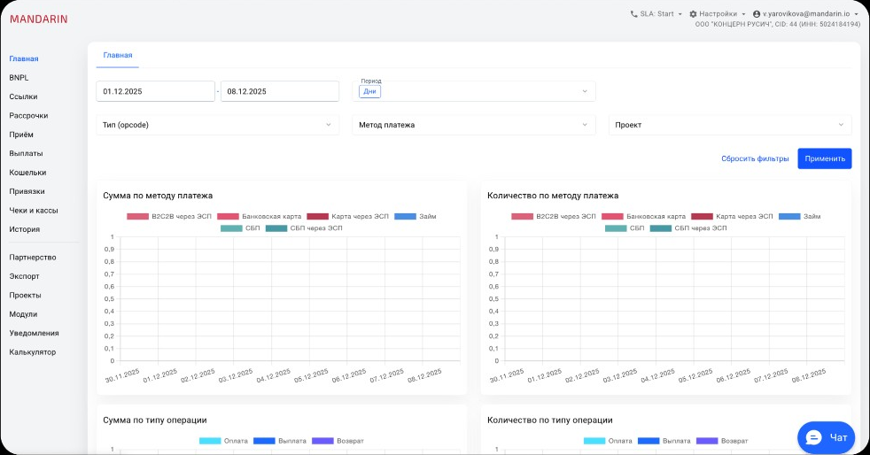Viewport: 870px width, 455px height.
Task: Open the Тип (opcode) dropdown
Action: tap(217, 125)
